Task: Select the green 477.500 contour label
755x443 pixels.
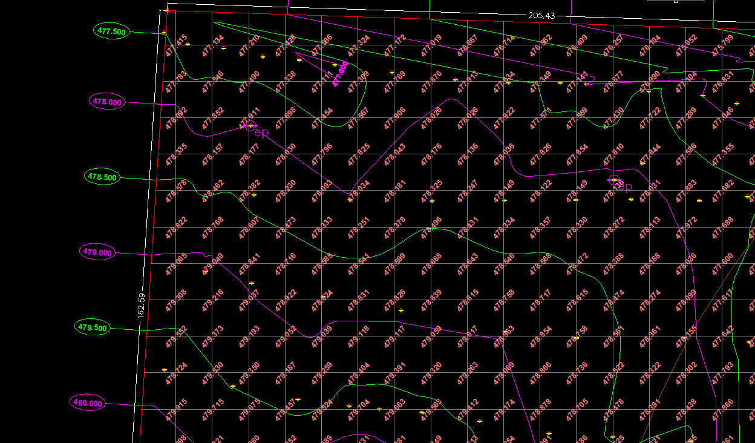Action: [112, 31]
